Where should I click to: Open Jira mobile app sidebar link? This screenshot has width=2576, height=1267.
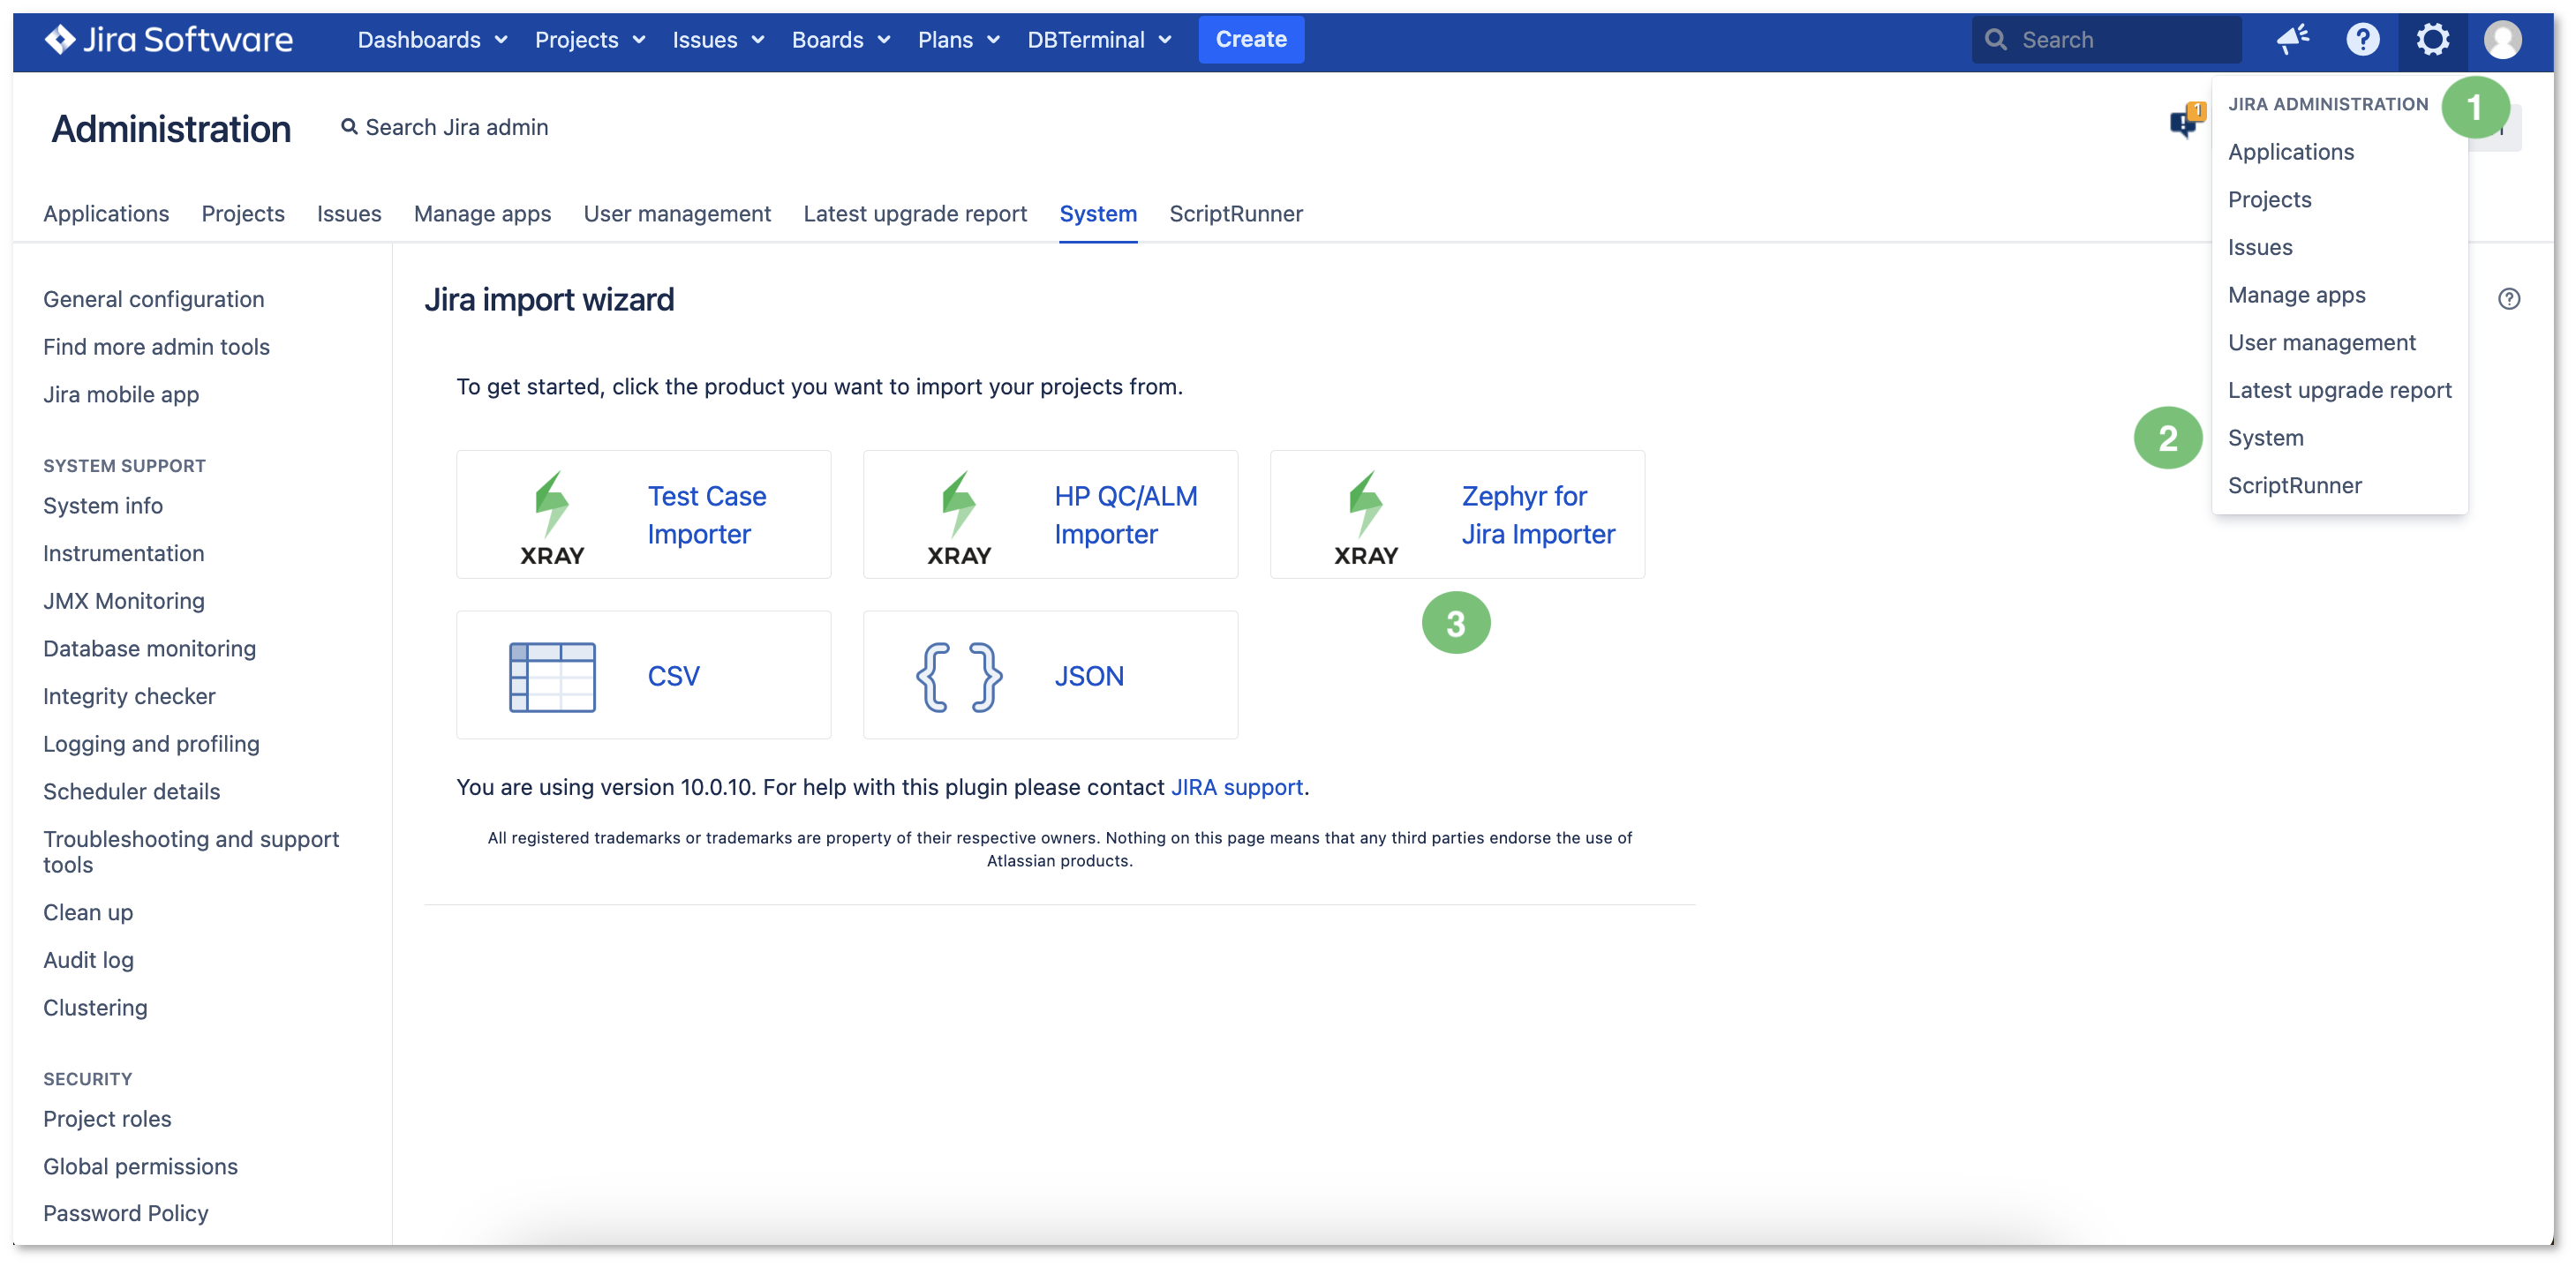click(121, 394)
